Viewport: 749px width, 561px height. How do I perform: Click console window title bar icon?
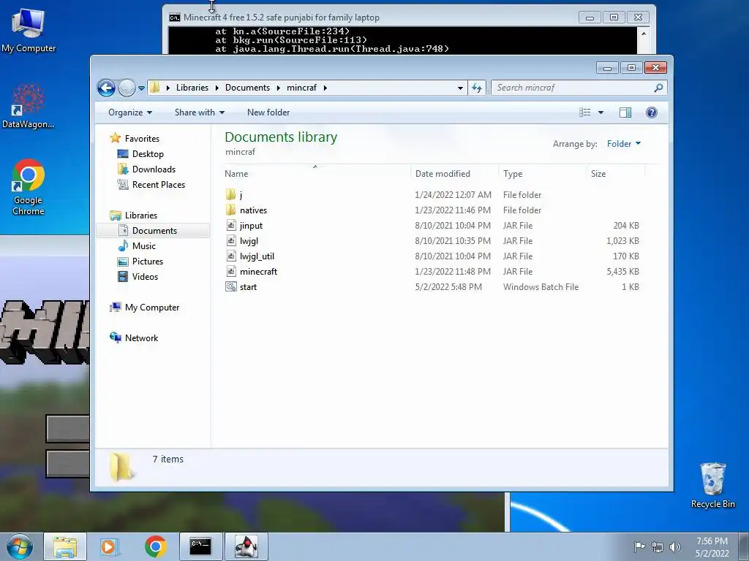(x=174, y=18)
